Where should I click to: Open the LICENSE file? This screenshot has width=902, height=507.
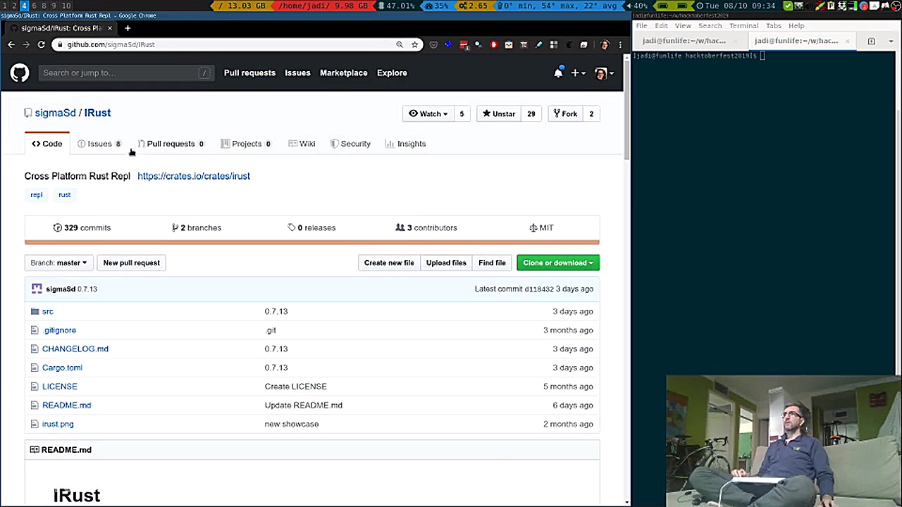[60, 387]
